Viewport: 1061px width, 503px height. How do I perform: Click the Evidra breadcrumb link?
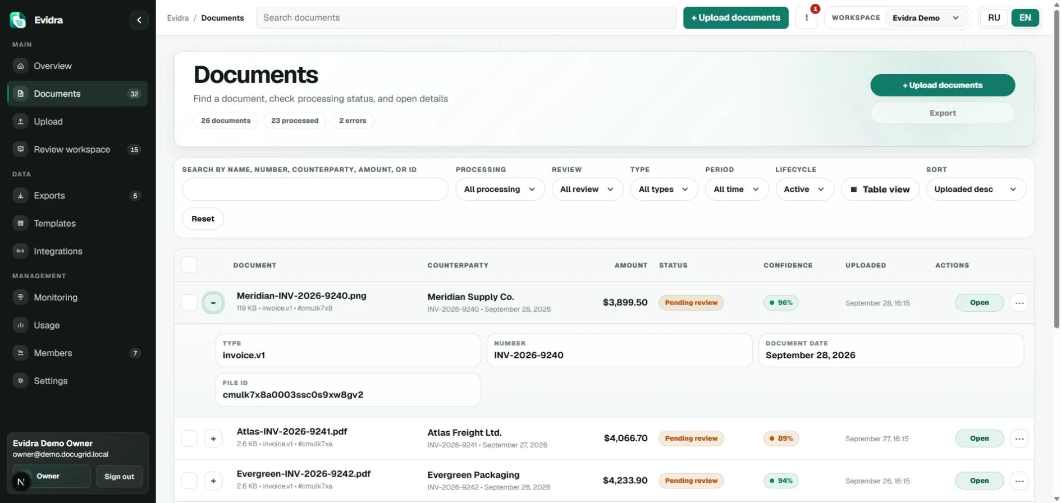click(178, 18)
